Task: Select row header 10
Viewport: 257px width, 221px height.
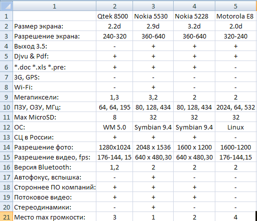Action: 7,107
